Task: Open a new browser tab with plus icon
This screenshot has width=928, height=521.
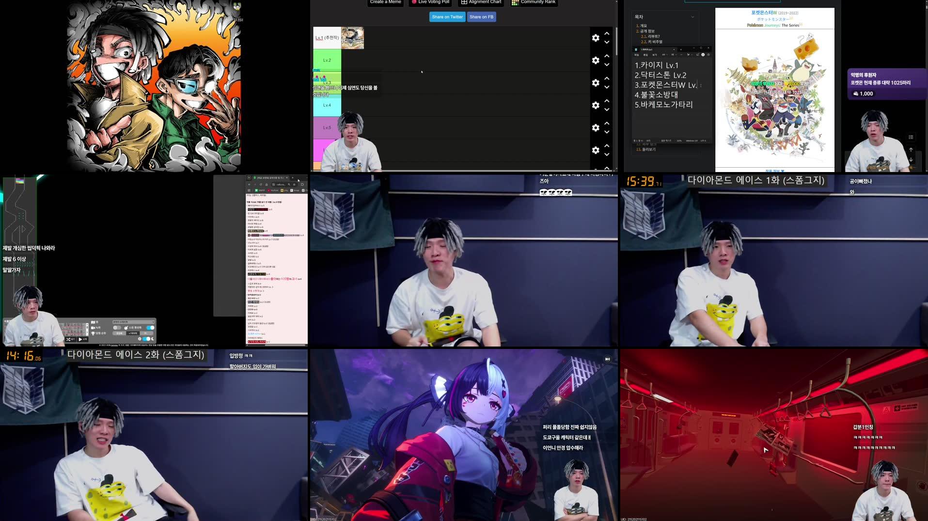Action: 293,178
